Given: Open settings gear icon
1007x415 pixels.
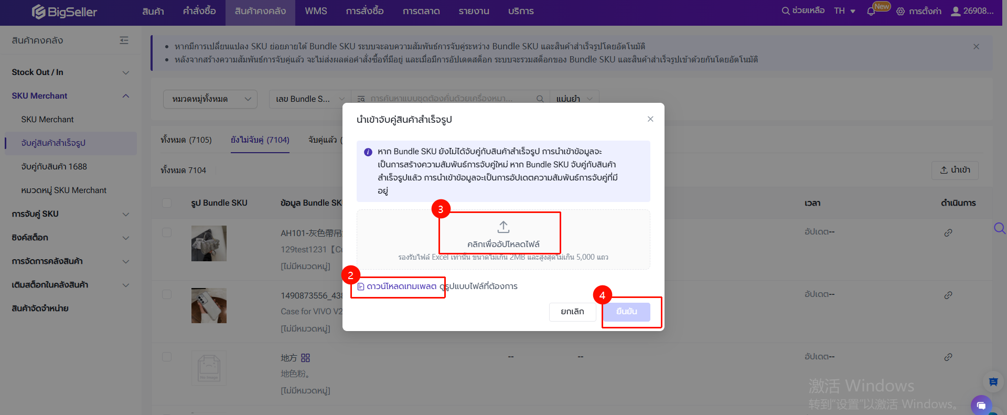Looking at the screenshot, I should pos(901,12).
